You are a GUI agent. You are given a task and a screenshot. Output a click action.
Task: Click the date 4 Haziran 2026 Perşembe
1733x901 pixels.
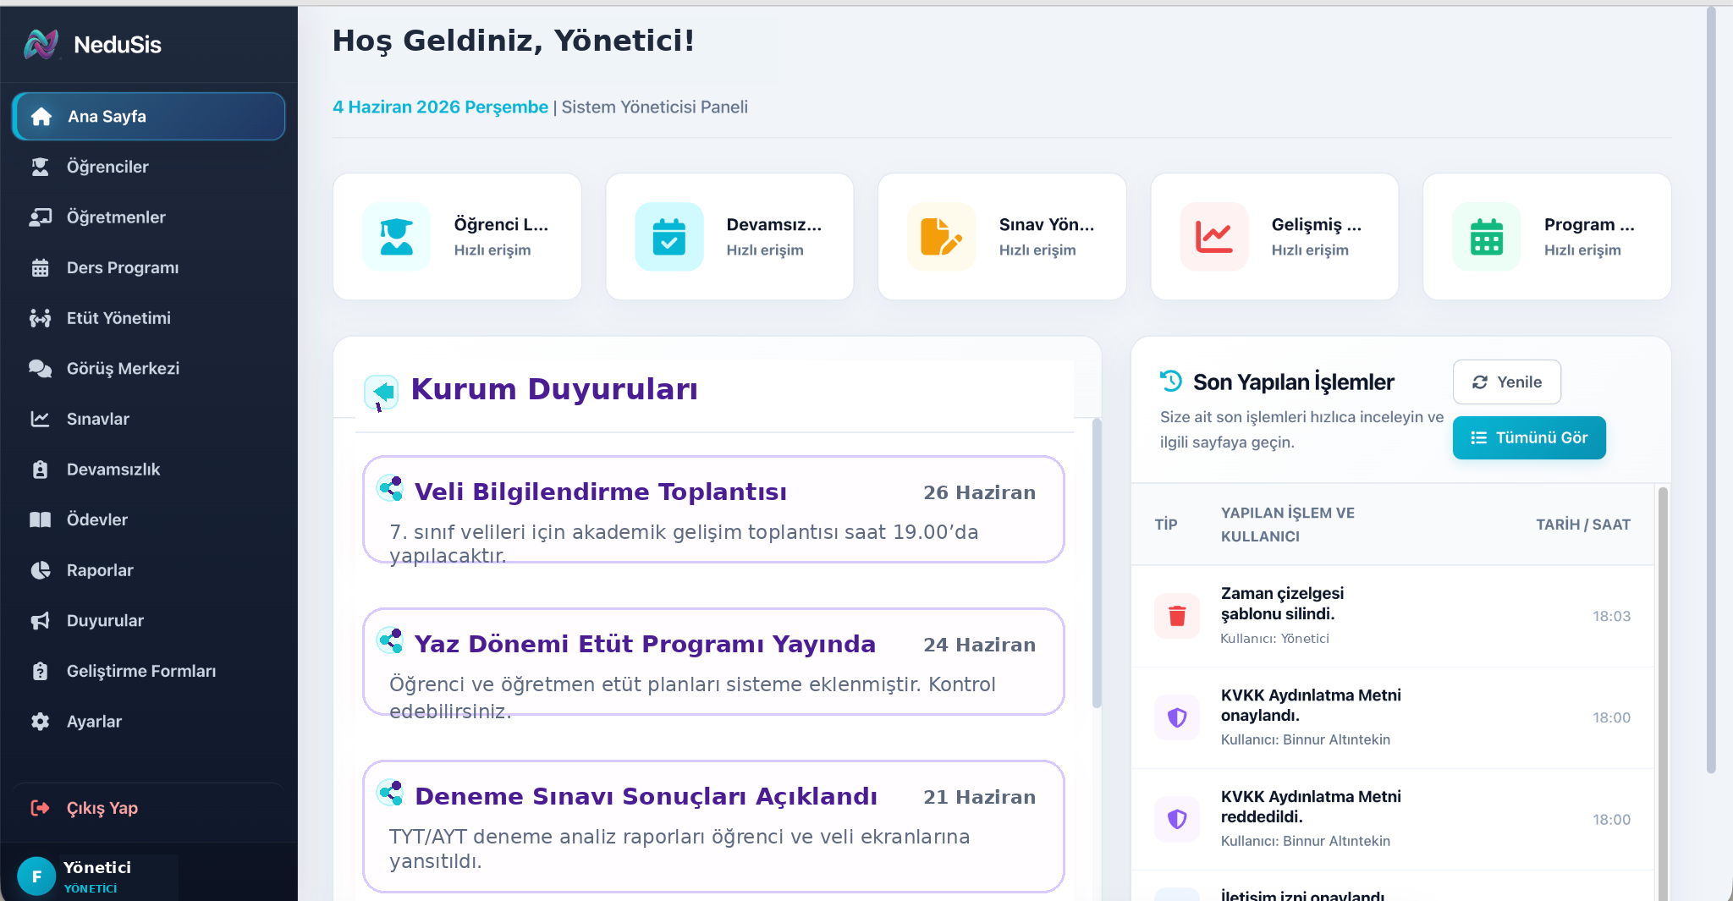(440, 107)
